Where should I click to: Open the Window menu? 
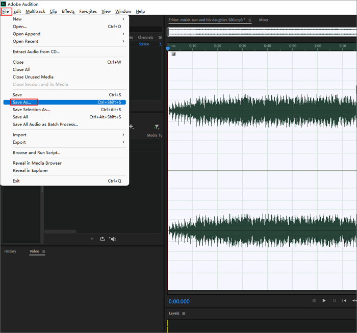click(x=123, y=11)
